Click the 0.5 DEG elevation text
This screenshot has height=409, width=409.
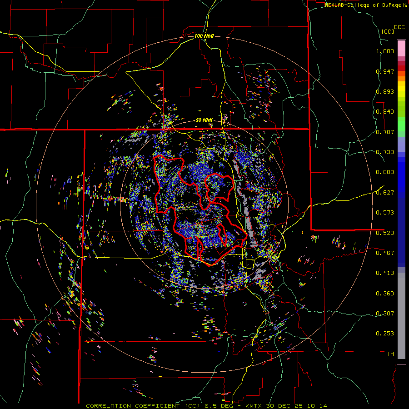(x=219, y=406)
